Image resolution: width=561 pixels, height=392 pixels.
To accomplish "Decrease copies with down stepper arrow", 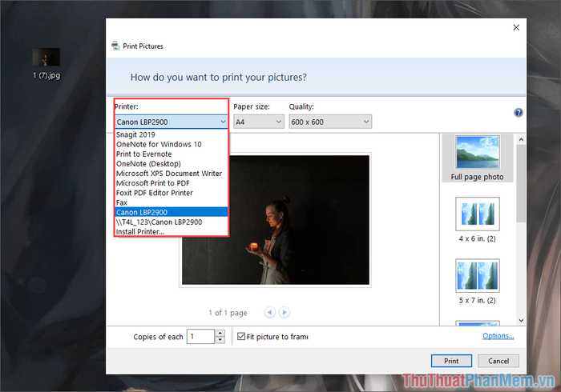I will point(220,340).
